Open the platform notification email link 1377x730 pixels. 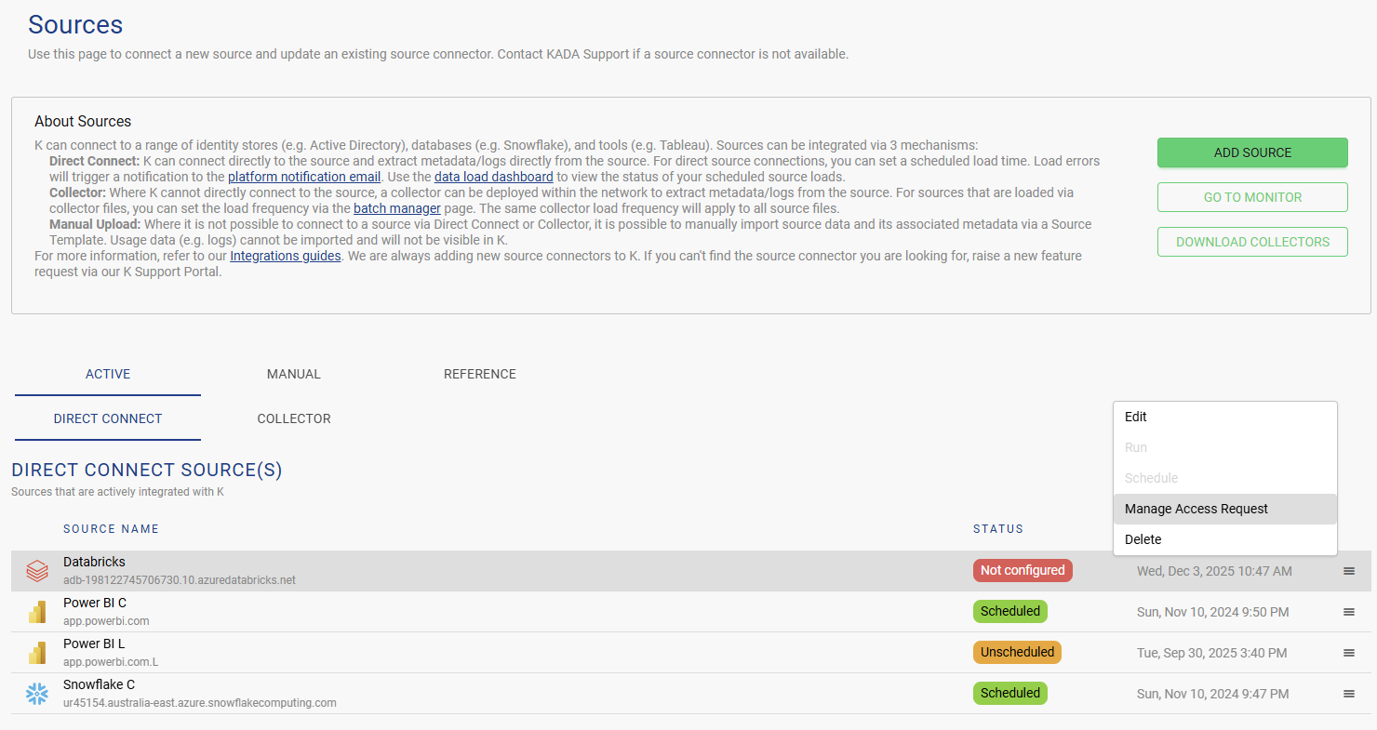point(304,177)
